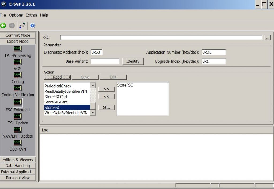The height and width of the screenshot is (189, 274).
Task: Open the blue help question mark icon
Action: (32, 25)
